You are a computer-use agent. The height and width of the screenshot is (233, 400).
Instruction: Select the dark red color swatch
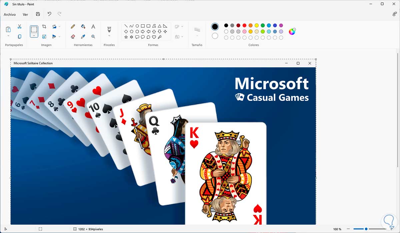[238, 25]
